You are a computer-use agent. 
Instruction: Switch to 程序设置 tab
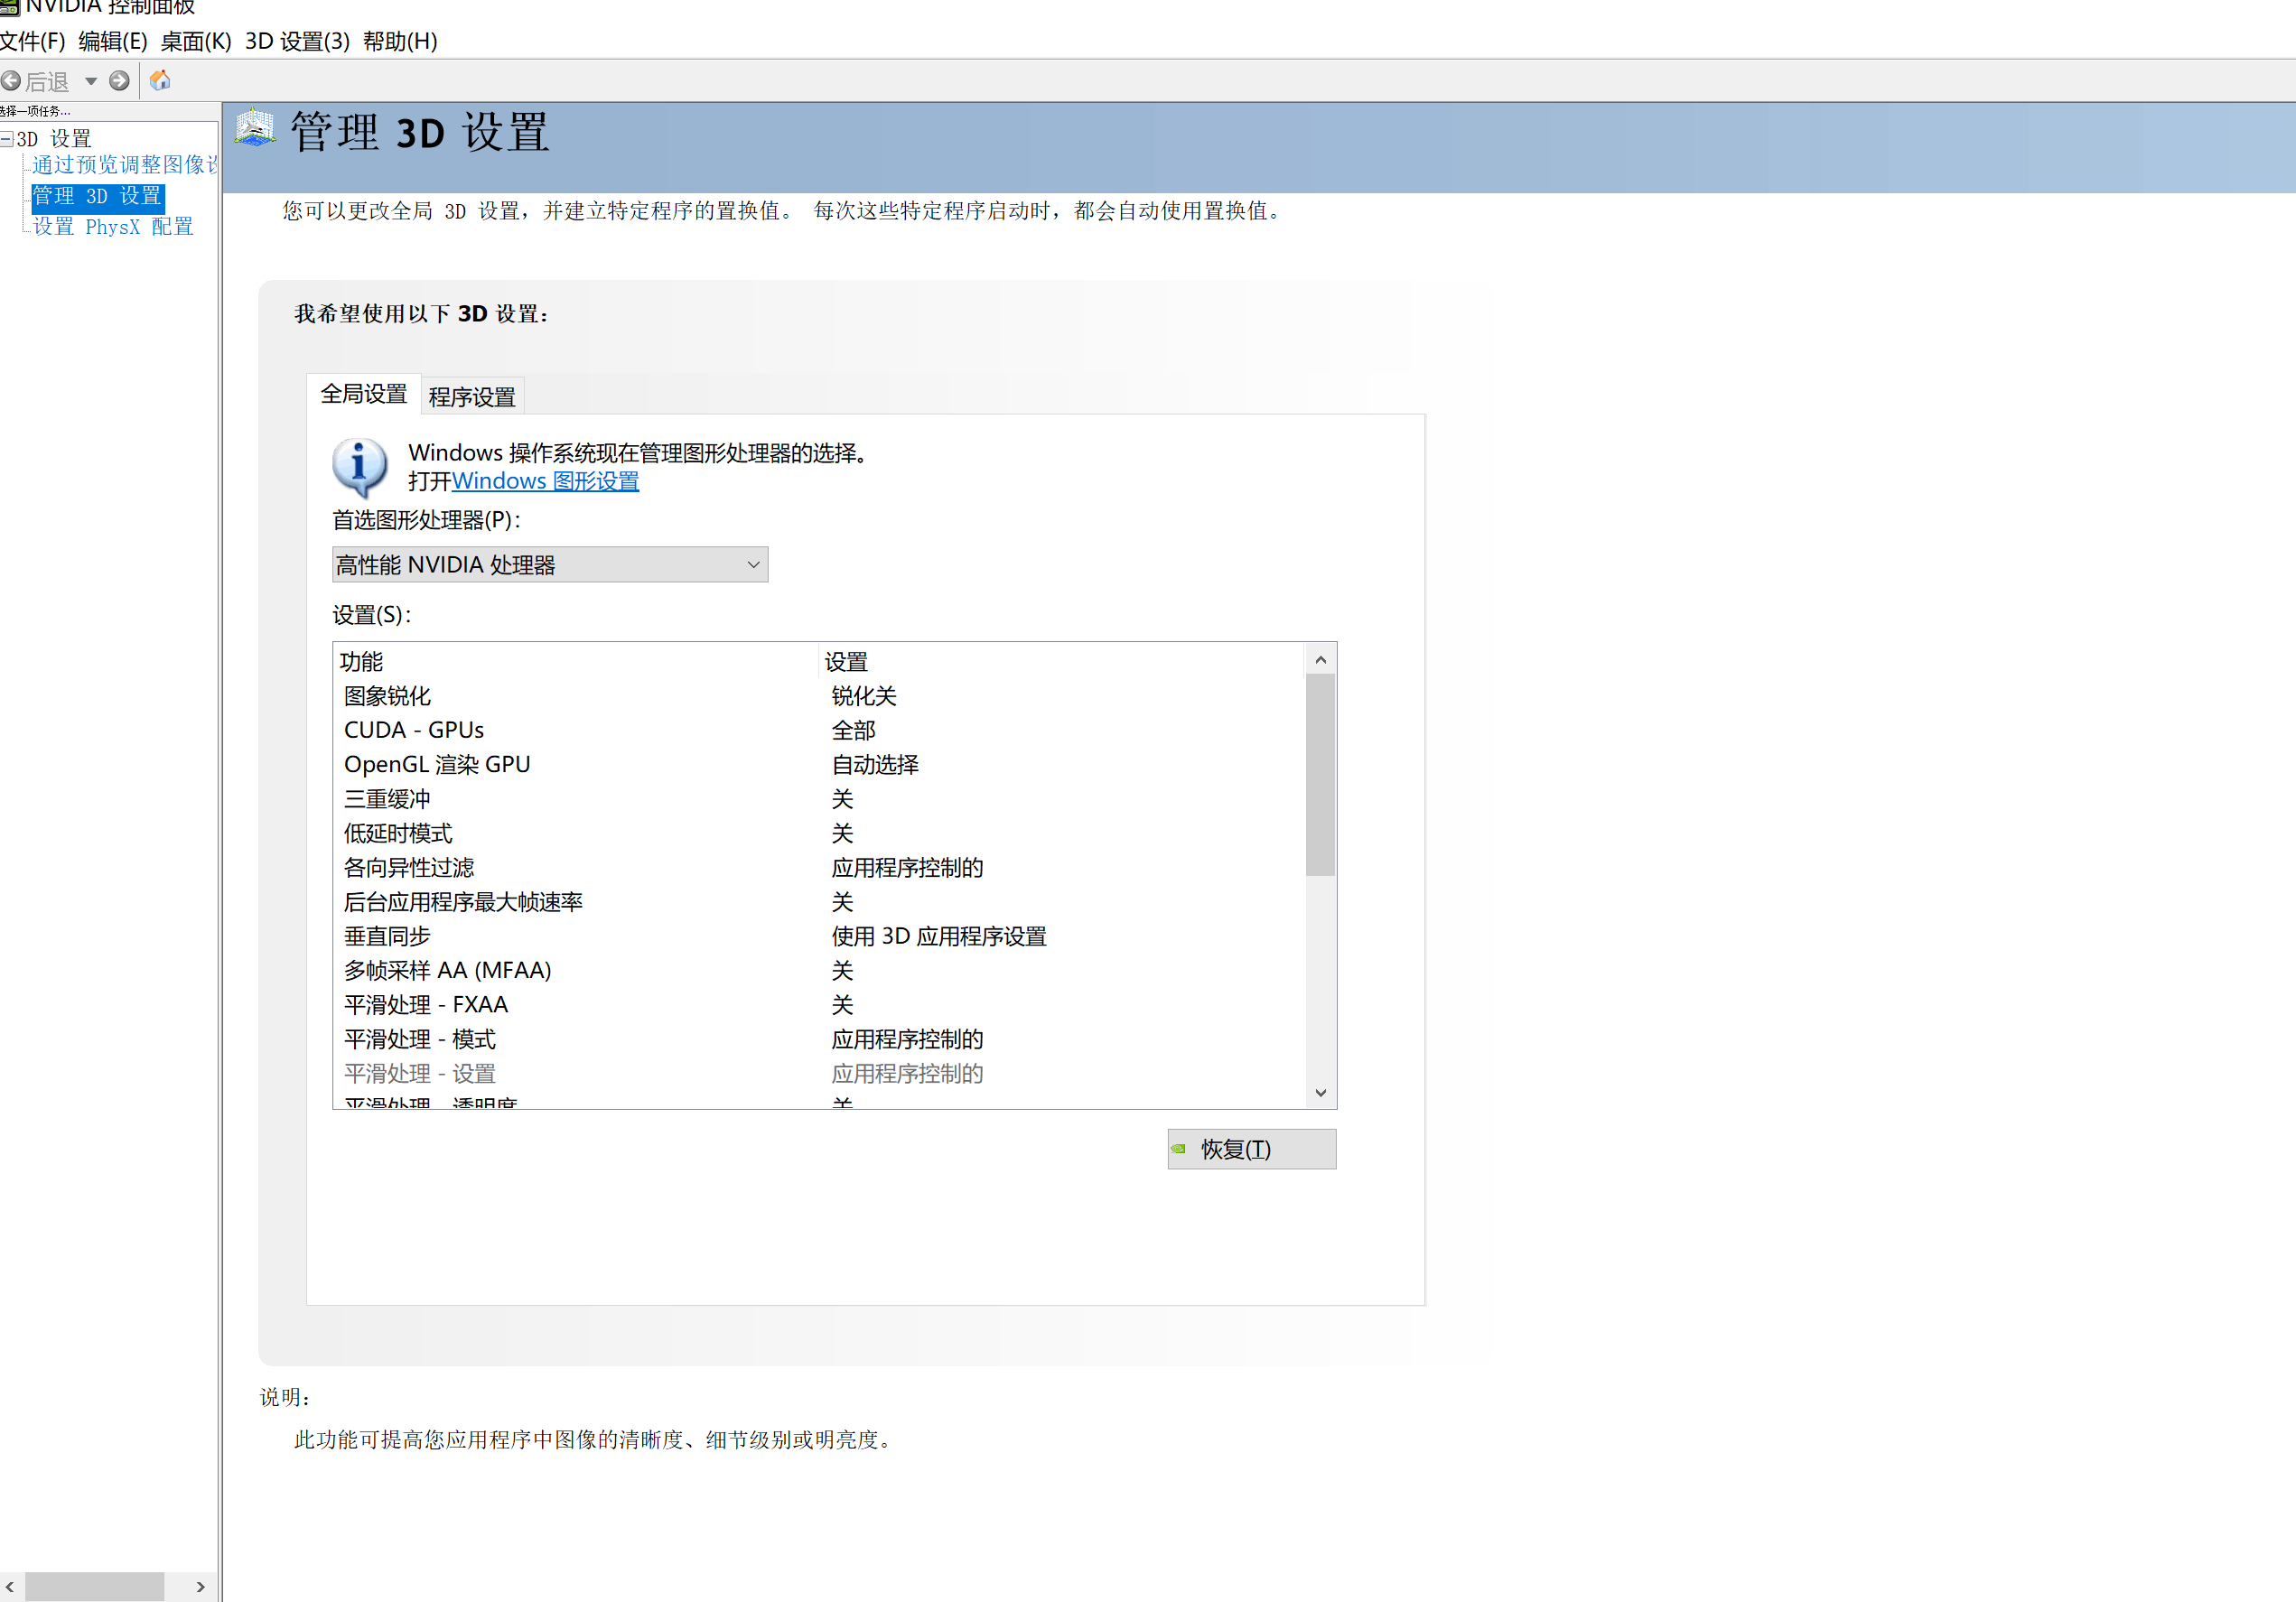[471, 397]
